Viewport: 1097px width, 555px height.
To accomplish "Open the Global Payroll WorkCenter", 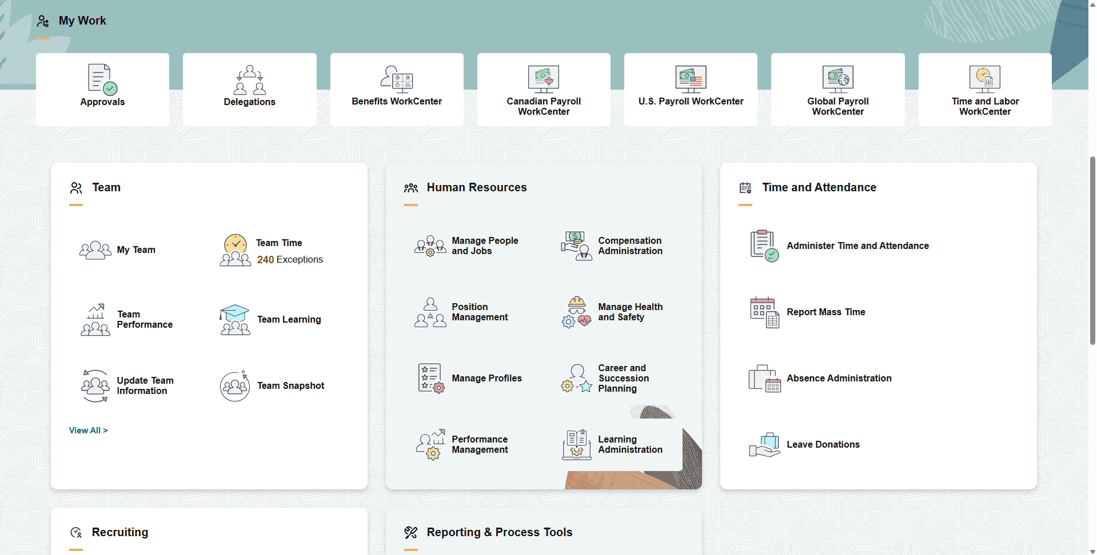I will 837,89.
